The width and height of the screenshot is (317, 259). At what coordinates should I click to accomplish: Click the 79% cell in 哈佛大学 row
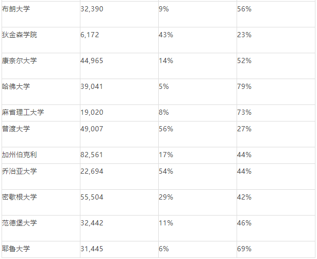pyautogui.click(x=244, y=86)
